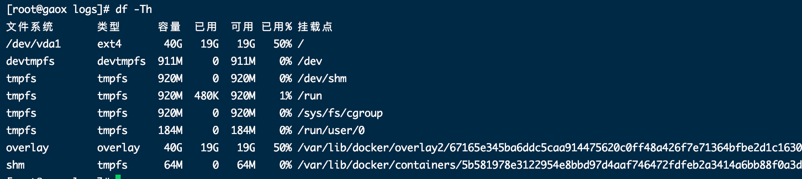Click the /dev/shm mount point

322,79
